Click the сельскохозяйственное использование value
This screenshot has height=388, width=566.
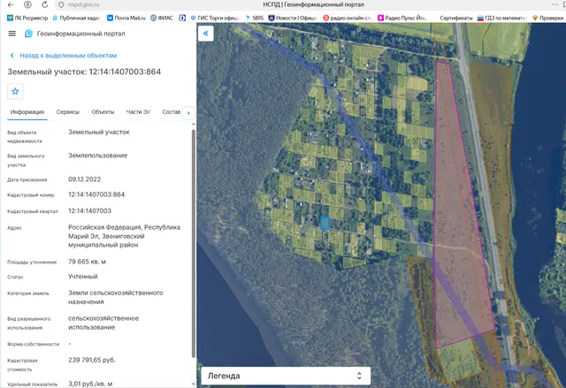click(103, 323)
